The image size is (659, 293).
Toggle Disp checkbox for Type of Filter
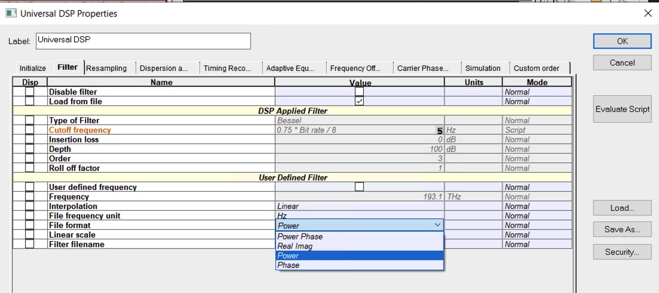coord(29,120)
